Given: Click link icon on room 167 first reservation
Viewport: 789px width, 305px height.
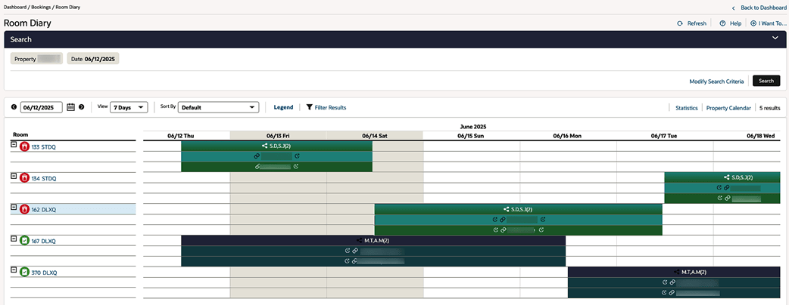Looking at the screenshot, I should (355, 251).
